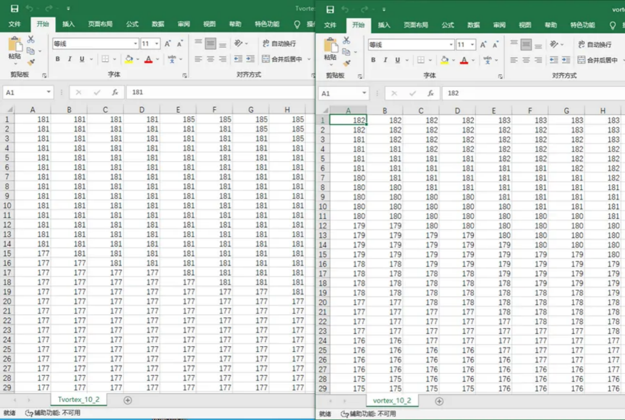
Task: Increase font size in left window
Action: [168, 44]
